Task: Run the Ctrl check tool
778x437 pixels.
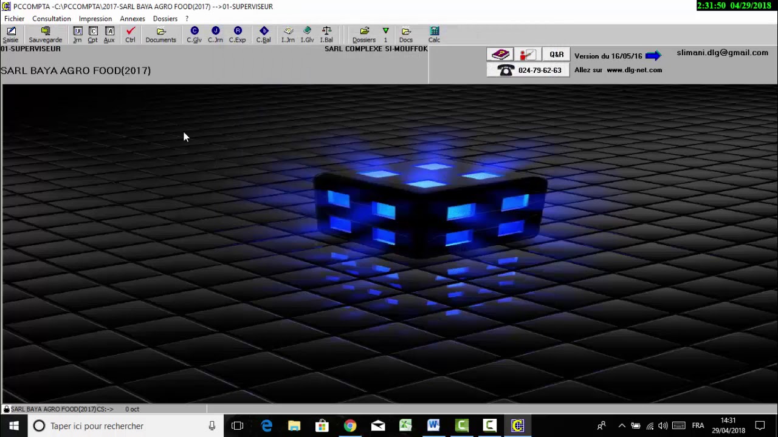Action: pyautogui.click(x=130, y=35)
